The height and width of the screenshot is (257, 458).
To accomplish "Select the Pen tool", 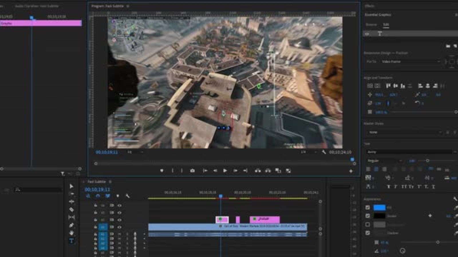I will [x=71, y=225].
